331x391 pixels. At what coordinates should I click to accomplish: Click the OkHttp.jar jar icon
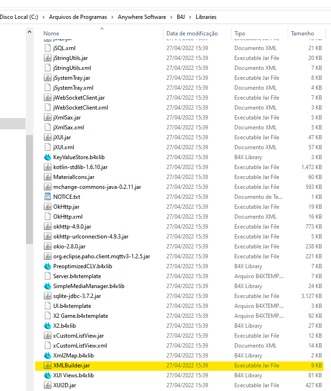point(47,207)
